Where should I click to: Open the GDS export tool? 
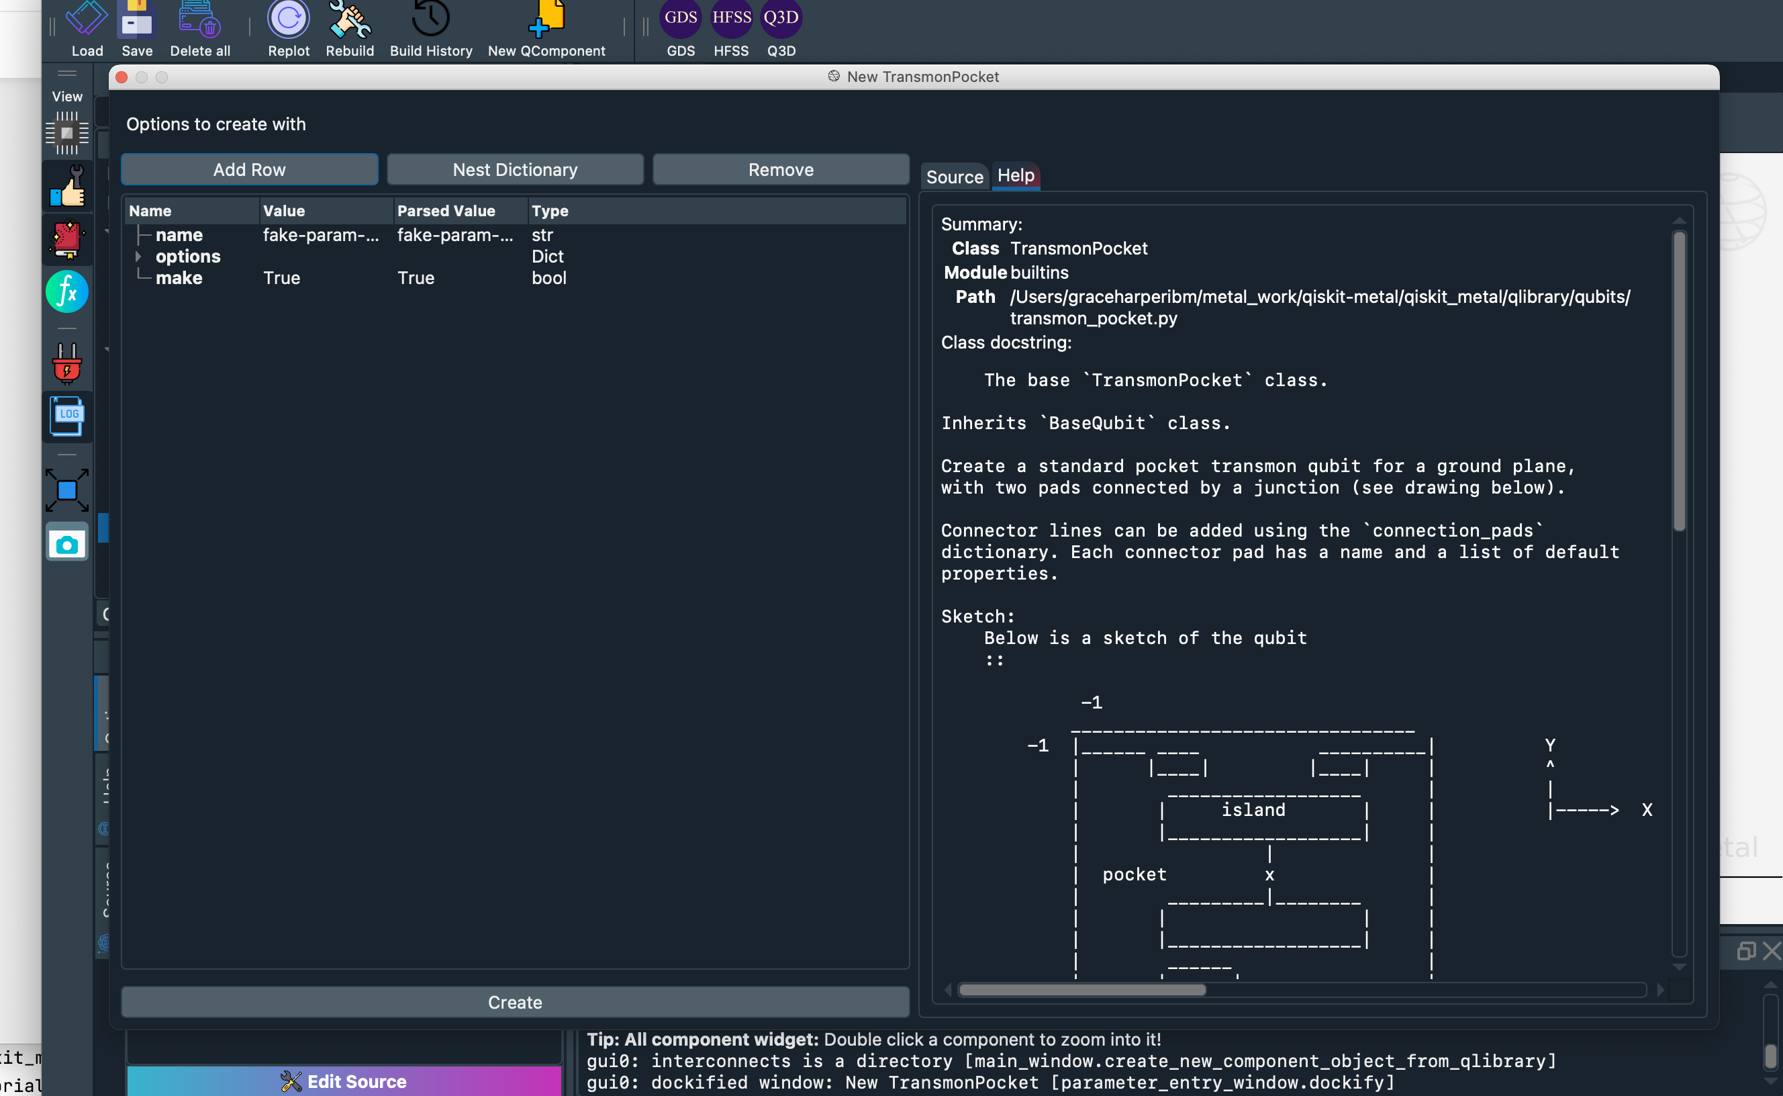pos(679,17)
